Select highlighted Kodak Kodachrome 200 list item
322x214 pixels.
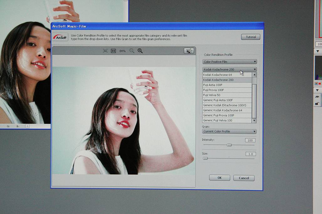point(227,80)
